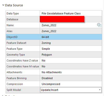
Task: Click the Geometry Type label
Action: click(16, 55)
